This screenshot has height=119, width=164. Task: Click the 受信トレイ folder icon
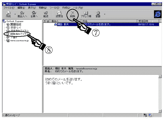click(x=8, y=24)
